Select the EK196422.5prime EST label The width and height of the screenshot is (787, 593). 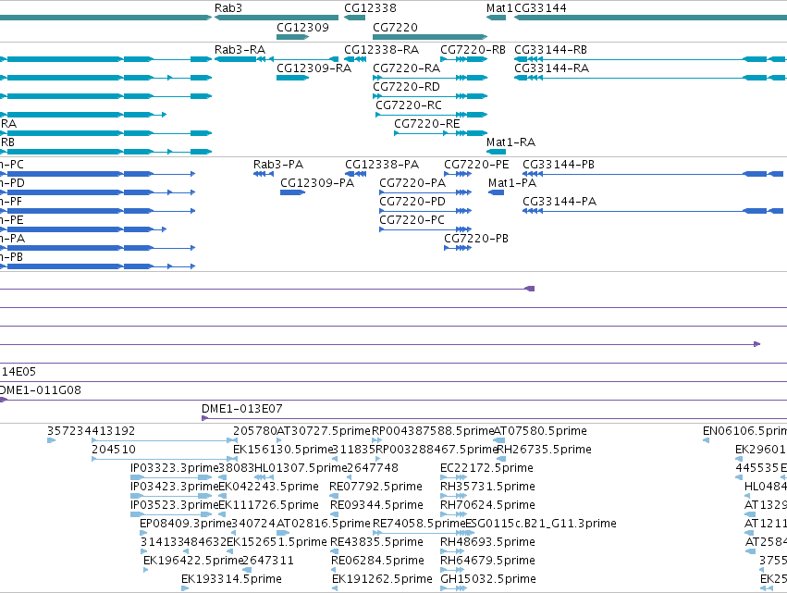click(193, 561)
